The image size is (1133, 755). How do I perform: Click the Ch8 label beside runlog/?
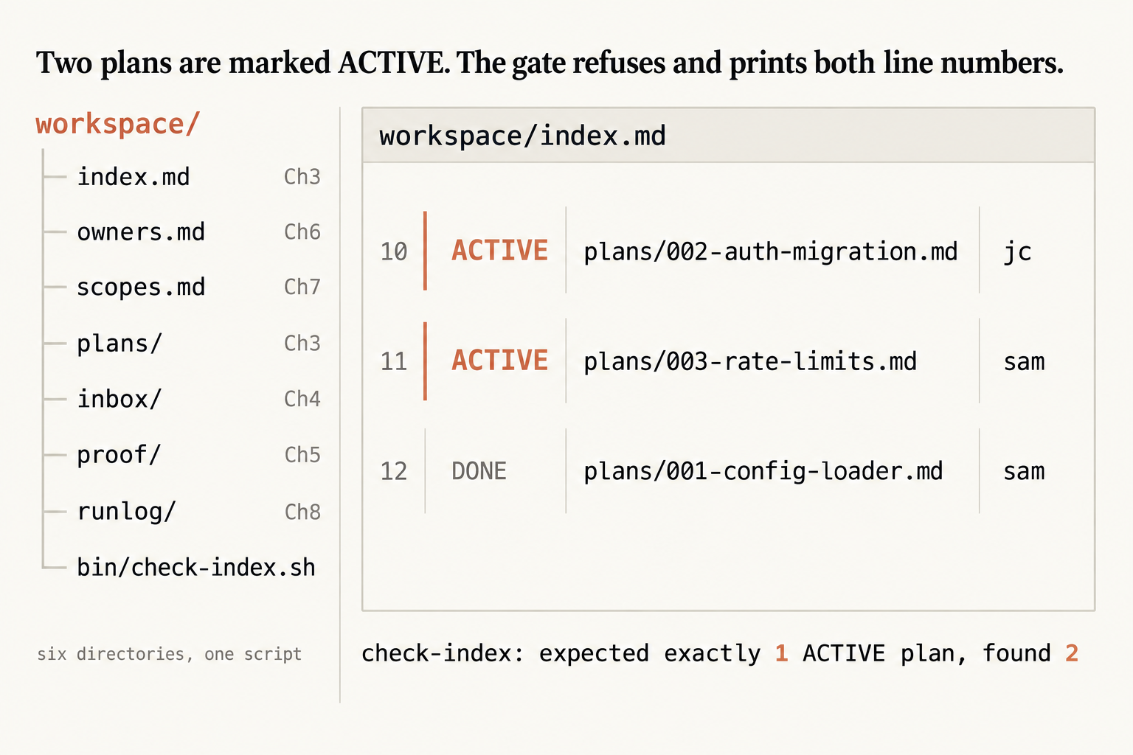pyautogui.click(x=302, y=512)
